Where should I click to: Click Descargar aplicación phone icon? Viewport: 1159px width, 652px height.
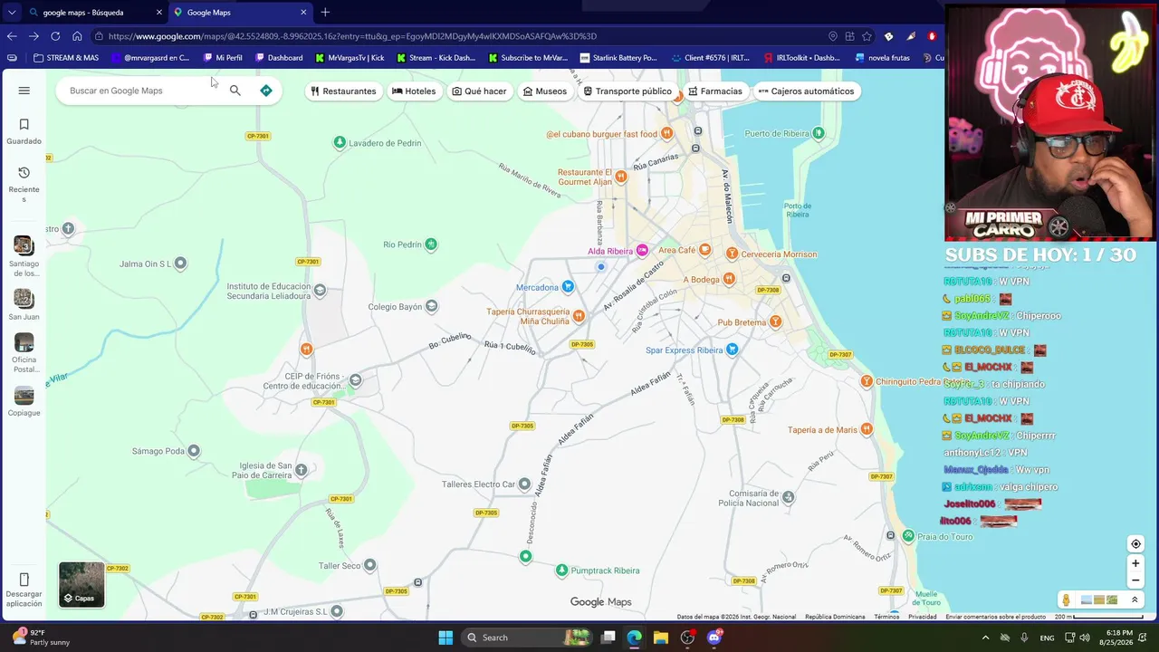[x=24, y=580]
